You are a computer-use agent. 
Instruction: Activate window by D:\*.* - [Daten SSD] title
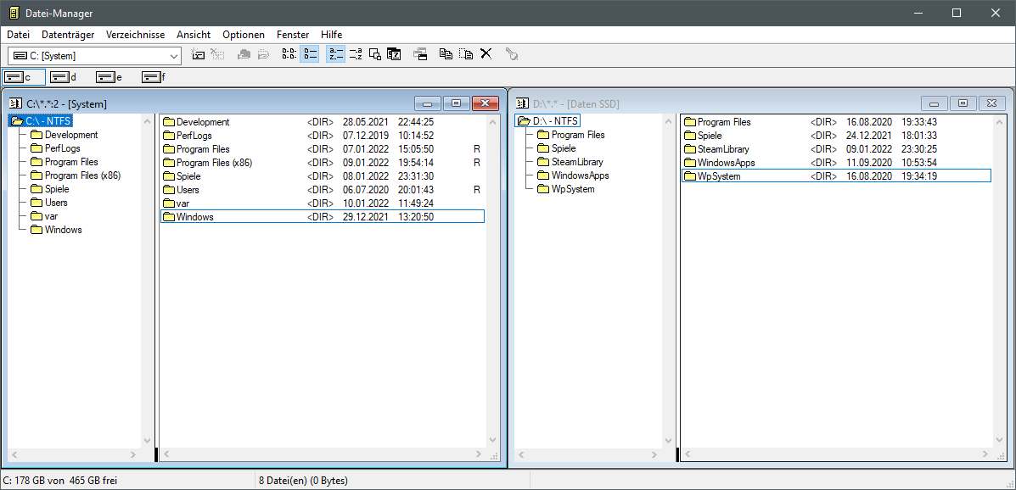tap(576, 103)
